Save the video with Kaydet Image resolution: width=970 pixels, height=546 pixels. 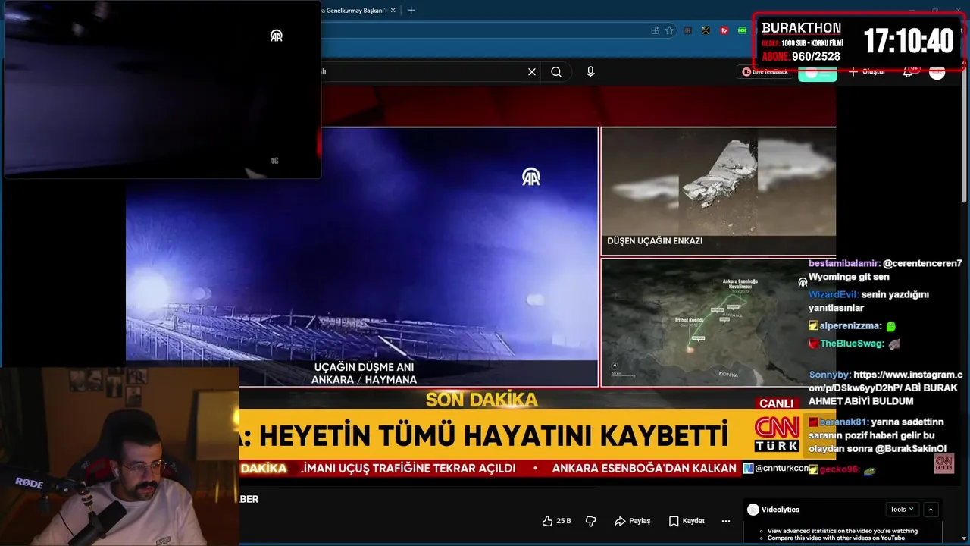coord(687,521)
